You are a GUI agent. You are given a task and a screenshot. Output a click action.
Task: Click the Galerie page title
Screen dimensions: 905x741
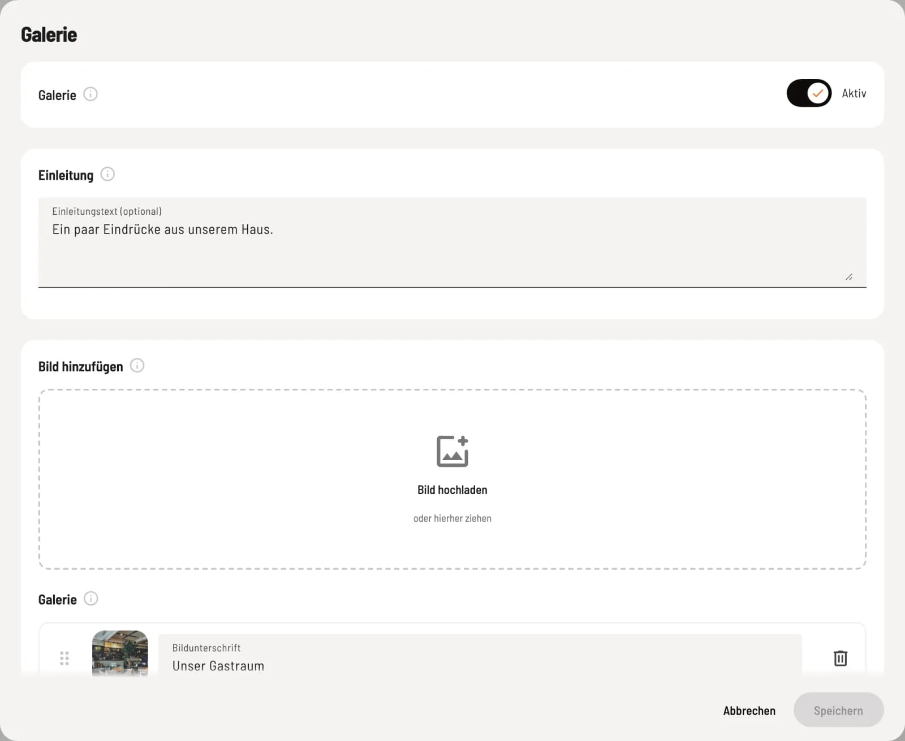pyautogui.click(x=49, y=34)
